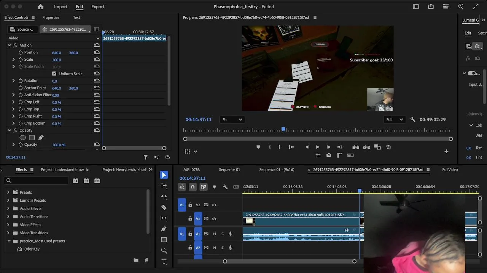Screen dimensions: 487x273
Task: Select the Pen tool in the tools panel
Action: pos(164,229)
